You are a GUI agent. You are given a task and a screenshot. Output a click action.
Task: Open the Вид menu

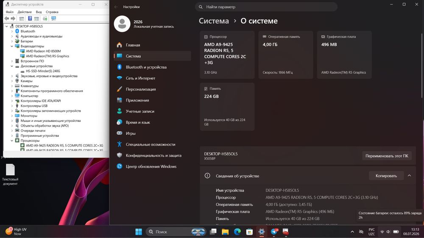pyautogui.click(x=39, y=12)
